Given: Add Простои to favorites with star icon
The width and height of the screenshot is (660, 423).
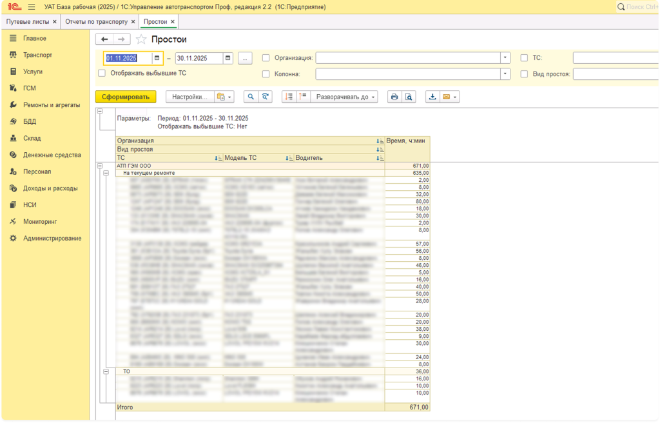Looking at the screenshot, I should point(141,39).
